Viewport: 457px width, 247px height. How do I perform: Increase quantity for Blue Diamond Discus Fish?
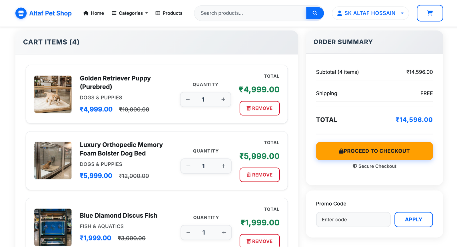point(224,232)
